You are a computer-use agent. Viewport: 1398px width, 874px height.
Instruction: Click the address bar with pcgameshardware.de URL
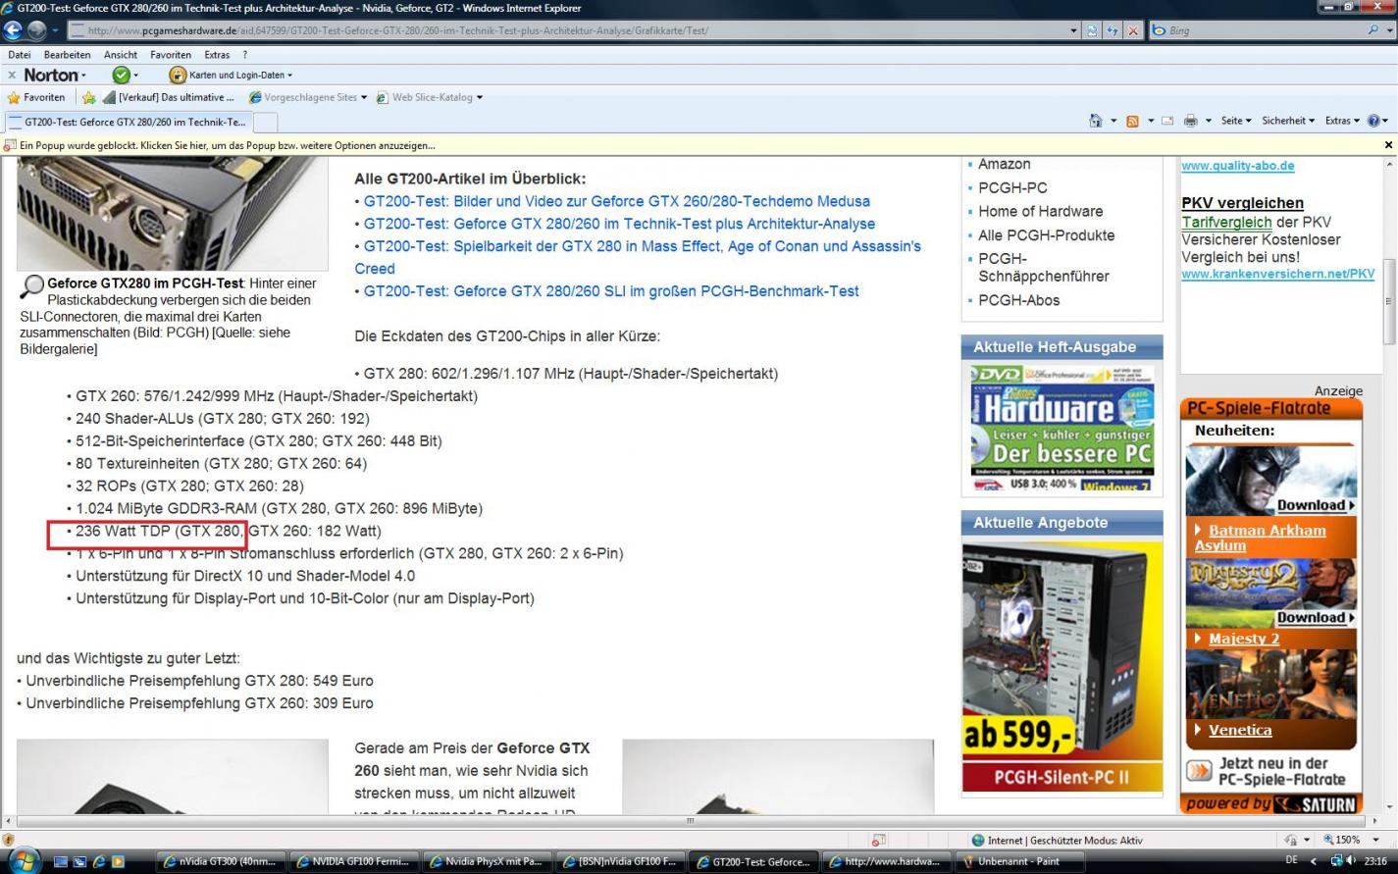coord(573,30)
